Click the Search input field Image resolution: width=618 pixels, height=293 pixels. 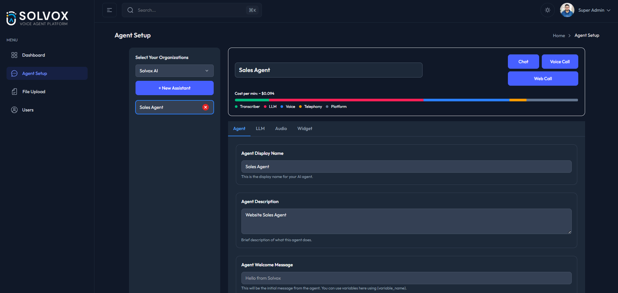point(192,10)
